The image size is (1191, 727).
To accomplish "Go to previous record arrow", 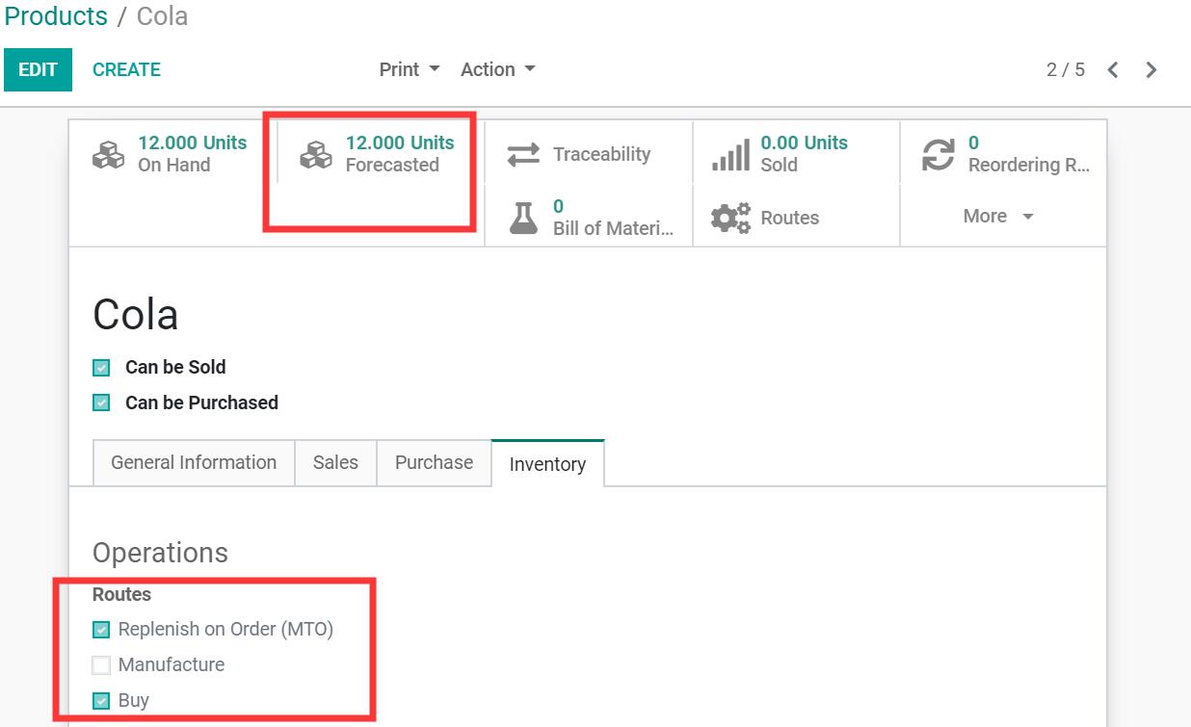I will pos(1113,70).
